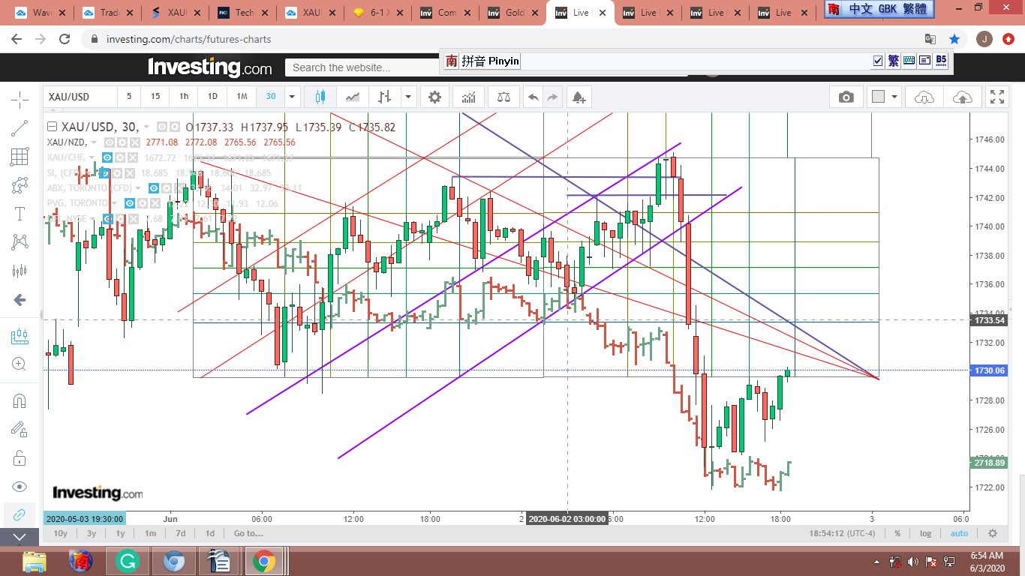Toggle log scale at chart bottom

pyautogui.click(x=926, y=533)
